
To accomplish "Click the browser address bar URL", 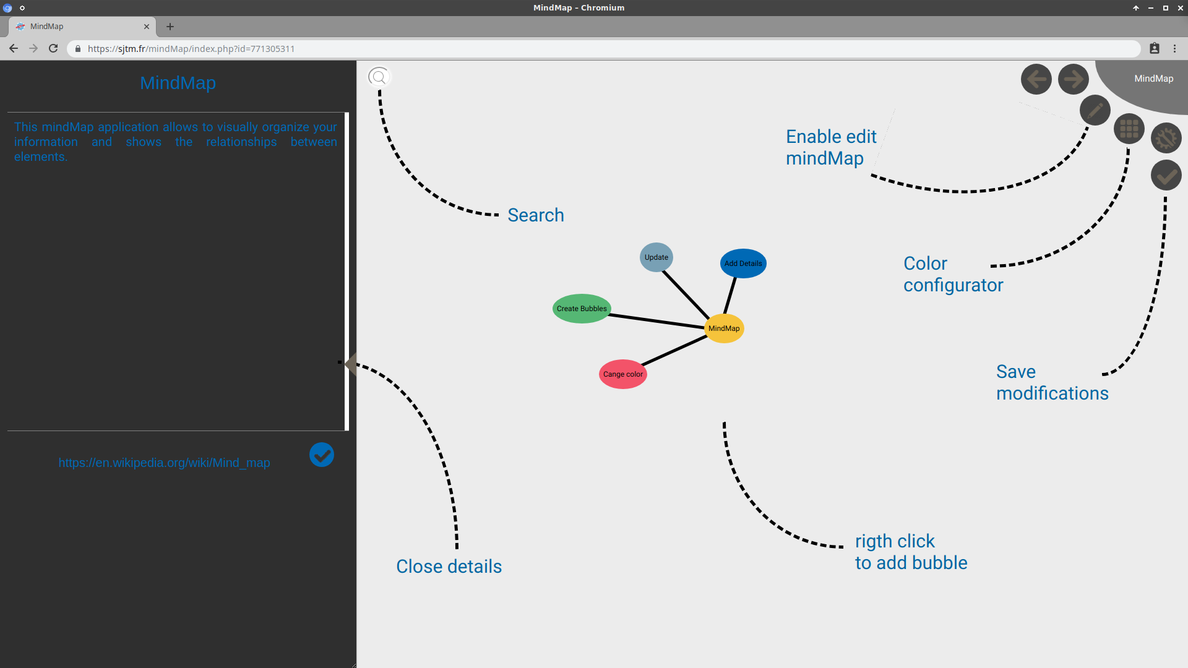I will (x=191, y=49).
